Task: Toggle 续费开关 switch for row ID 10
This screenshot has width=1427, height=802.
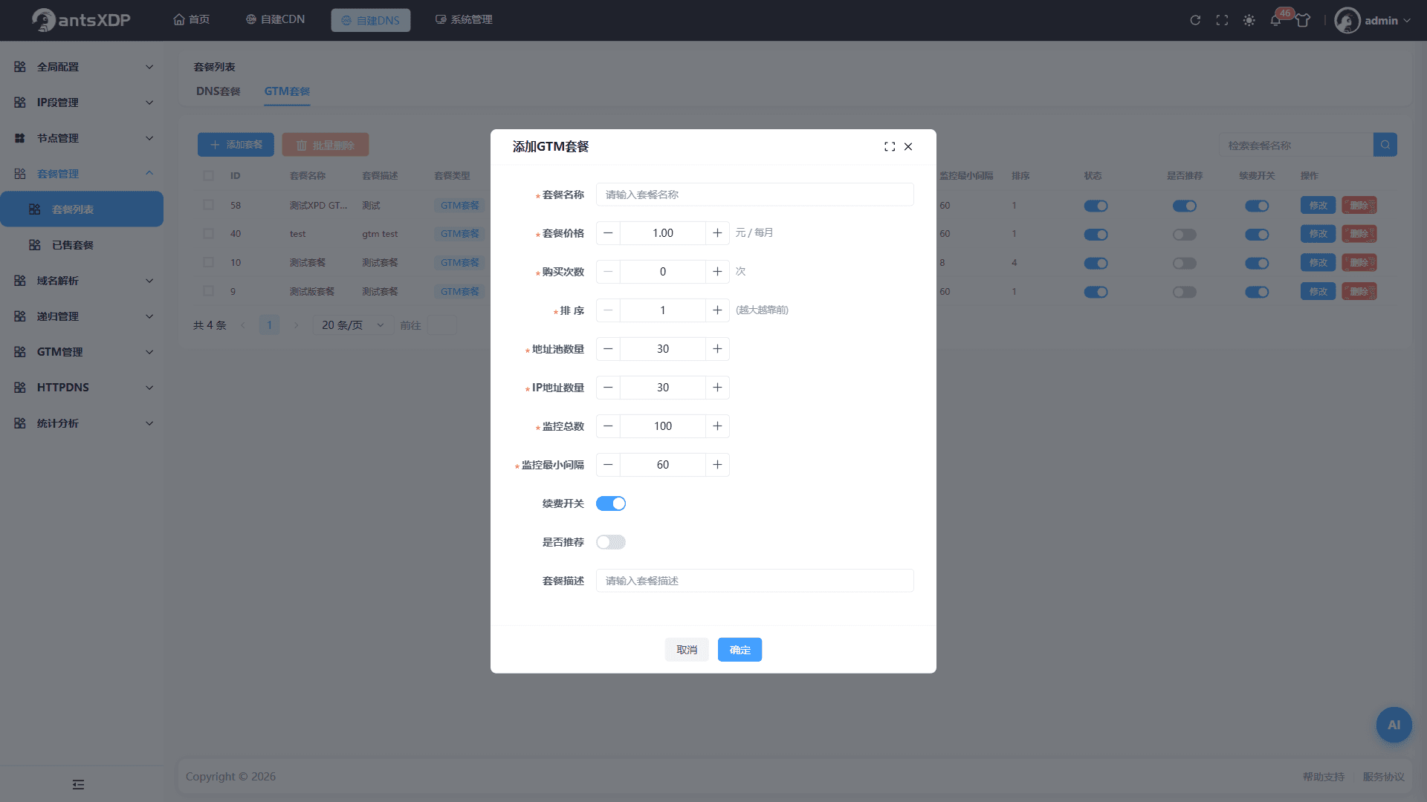Action: click(x=1257, y=263)
